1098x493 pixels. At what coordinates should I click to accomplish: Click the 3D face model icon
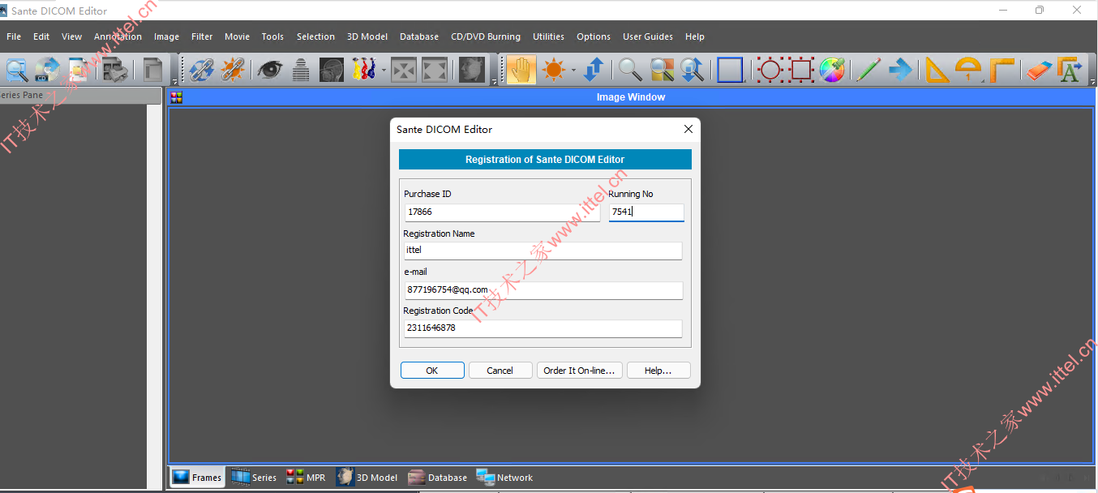(472, 70)
